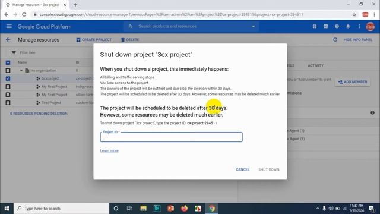Reload the browser page
The image size is (380, 214).
pos(24,14)
